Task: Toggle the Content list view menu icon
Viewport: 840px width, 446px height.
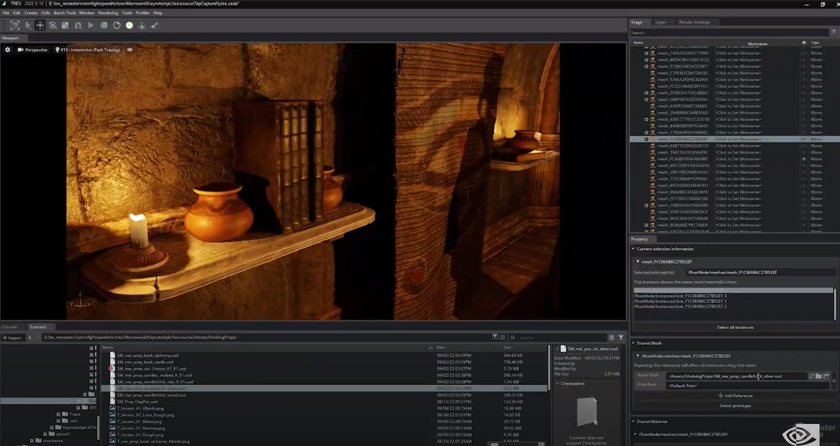Action: pyautogui.click(x=612, y=338)
